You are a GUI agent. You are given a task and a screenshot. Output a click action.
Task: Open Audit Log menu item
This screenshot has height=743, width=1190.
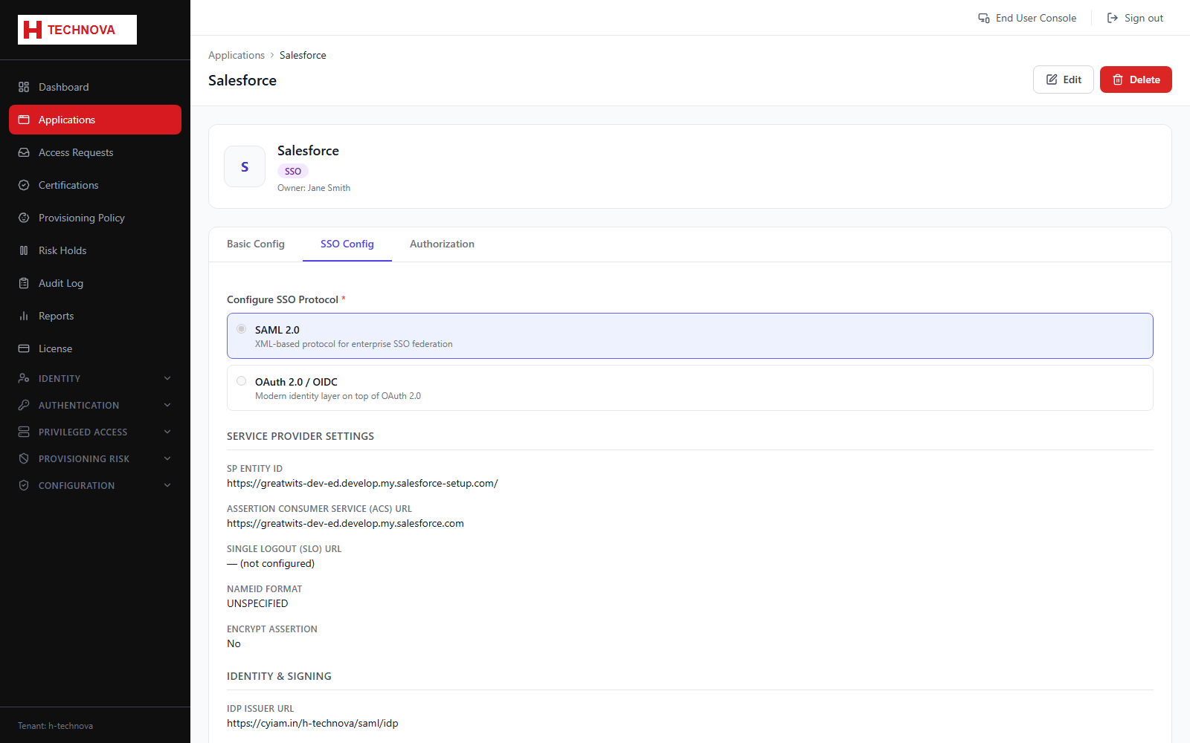(x=95, y=283)
